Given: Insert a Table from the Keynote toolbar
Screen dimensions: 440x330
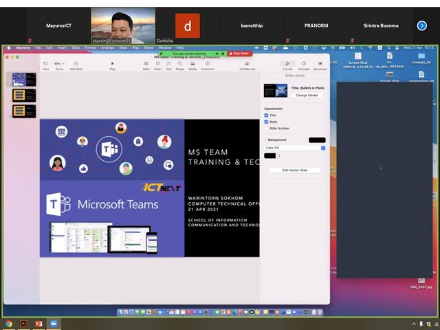Looking at the screenshot, I should 146,64.
